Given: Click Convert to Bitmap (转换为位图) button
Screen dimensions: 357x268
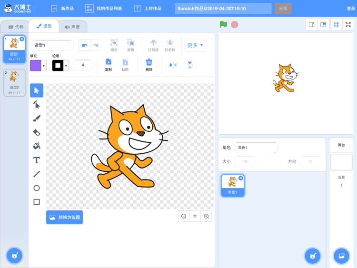Looking at the screenshot, I should (x=64, y=217).
